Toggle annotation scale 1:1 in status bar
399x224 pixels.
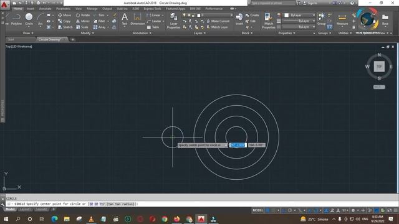[x=345, y=210]
